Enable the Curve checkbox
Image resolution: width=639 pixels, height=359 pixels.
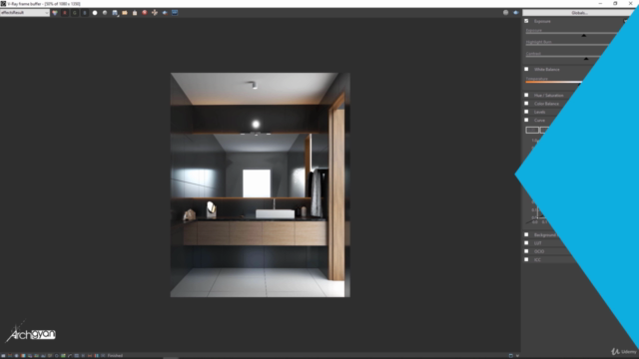[x=526, y=120]
